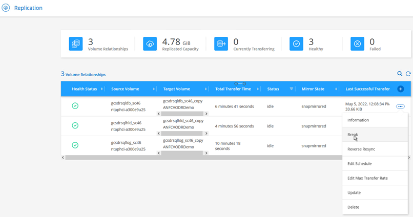Choose Edit Schedule in the actions menu
This screenshot has width=413, height=217.
pyautogui.click(x=359, y=164)
